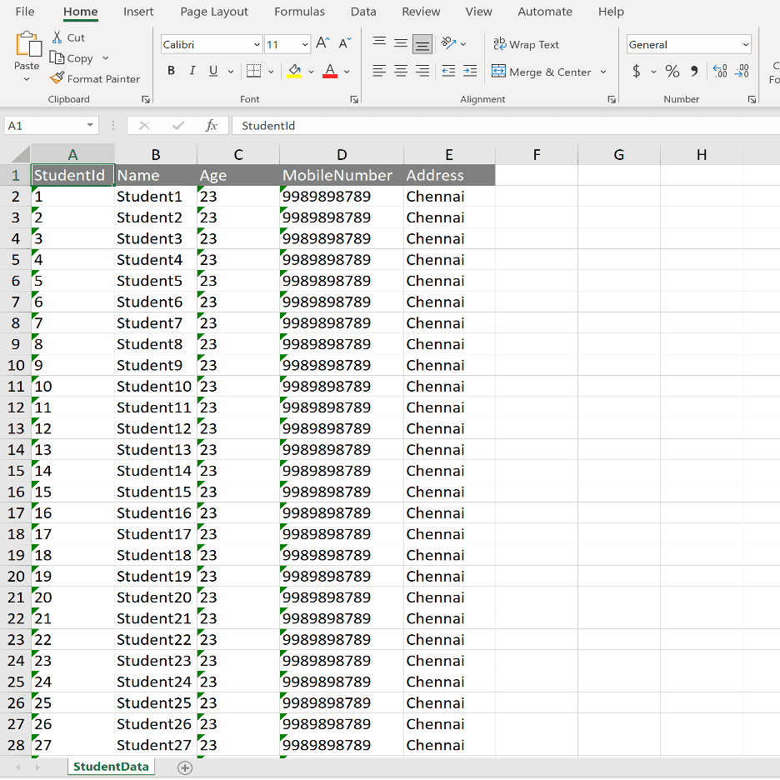Viewport: 780px width, 780px height.
Task: Switch to the View tab
Action: pyautogui.click(x=478, y=12)
